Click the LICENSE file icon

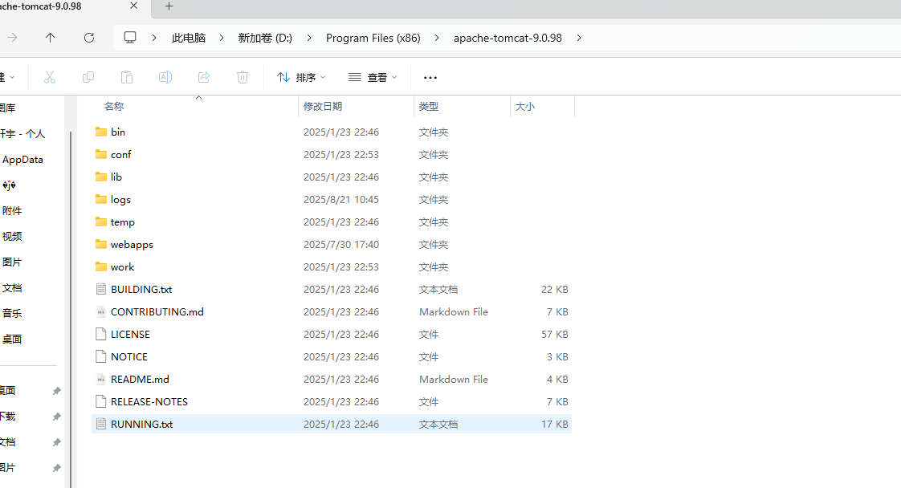[x=101, y=334]
